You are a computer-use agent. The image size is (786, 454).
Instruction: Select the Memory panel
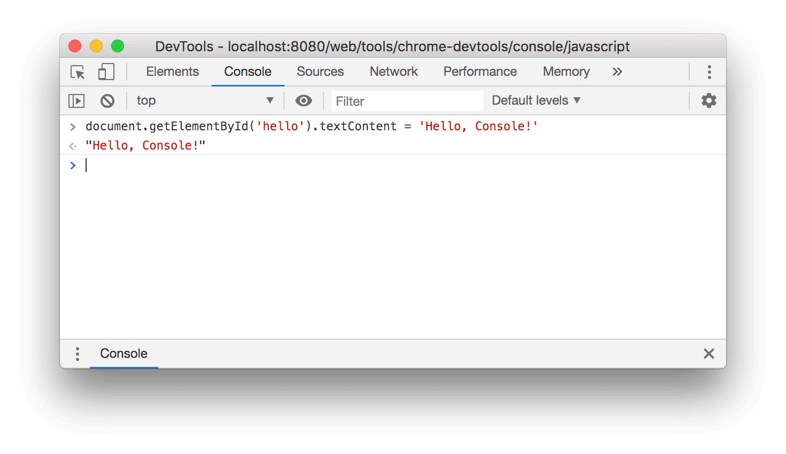point(566,72)
